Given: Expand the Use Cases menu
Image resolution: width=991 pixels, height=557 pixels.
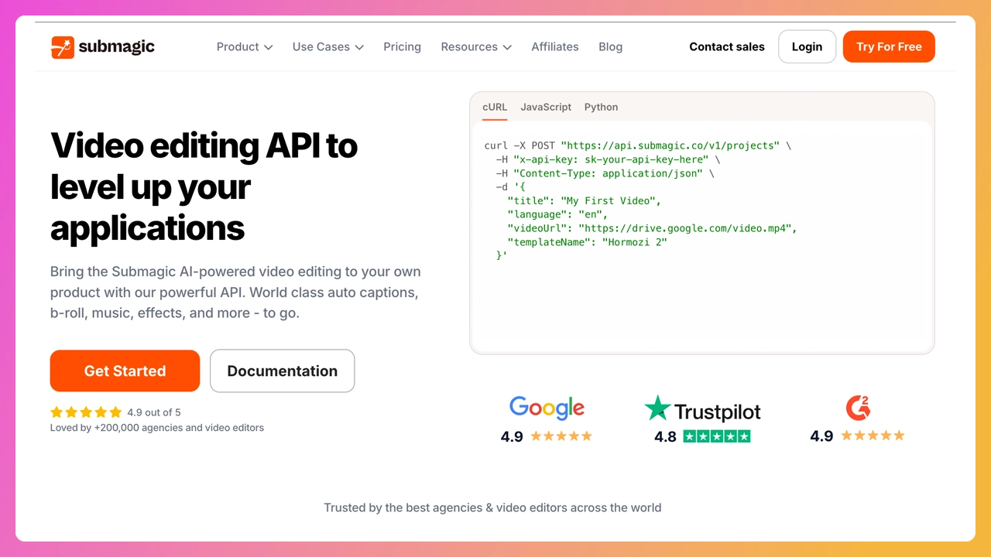Looking at the screenshot, I should click(x=328, y=46).
